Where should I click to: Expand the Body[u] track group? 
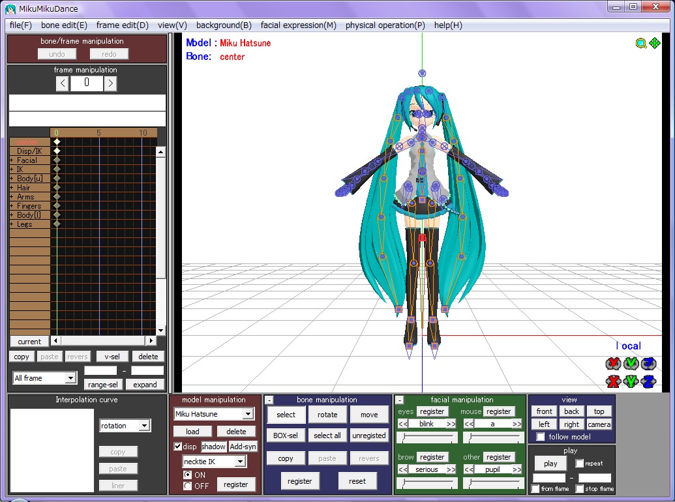12,179
